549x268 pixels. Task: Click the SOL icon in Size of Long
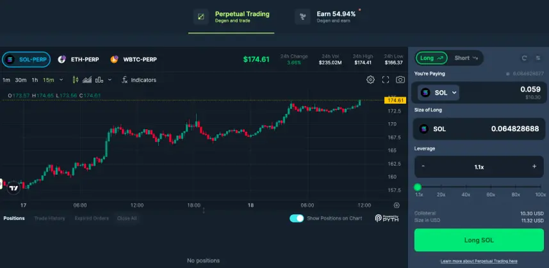pos(423,129)
